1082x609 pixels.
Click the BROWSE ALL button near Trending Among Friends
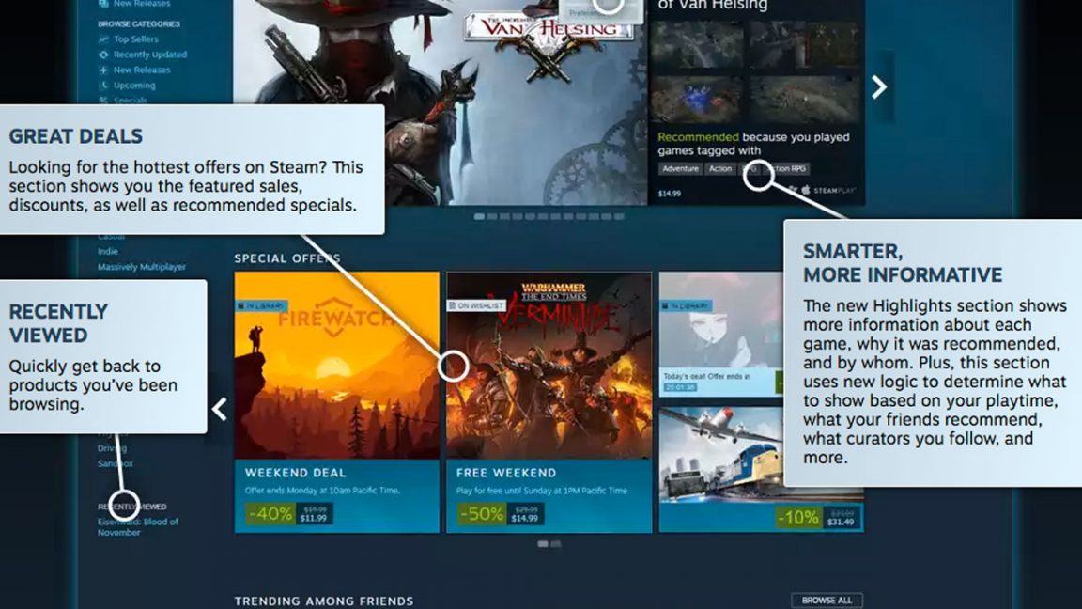[827, 599]
